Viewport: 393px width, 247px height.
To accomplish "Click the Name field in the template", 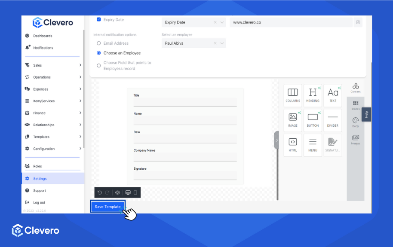I will pos(185,121).
